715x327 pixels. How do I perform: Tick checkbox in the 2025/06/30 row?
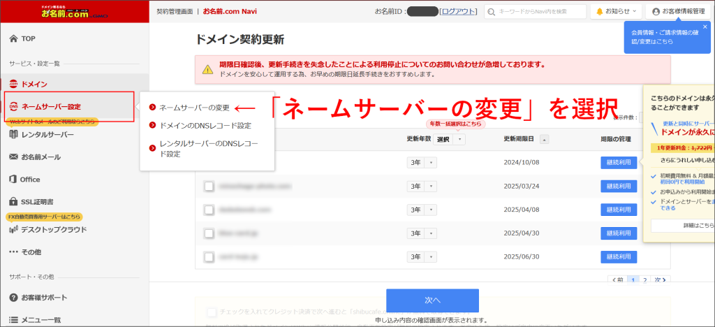tap(209, 257)
